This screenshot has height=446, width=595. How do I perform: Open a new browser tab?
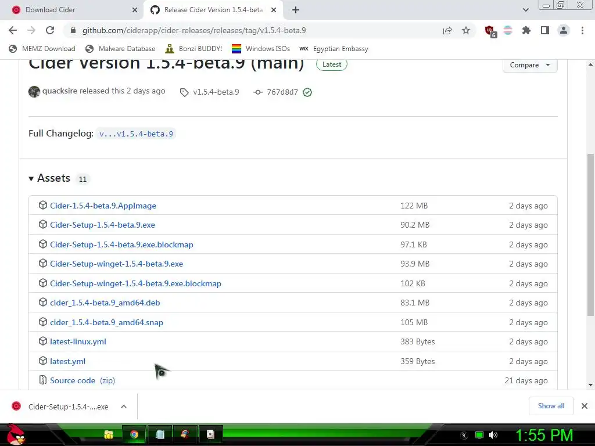coord(296,10)
